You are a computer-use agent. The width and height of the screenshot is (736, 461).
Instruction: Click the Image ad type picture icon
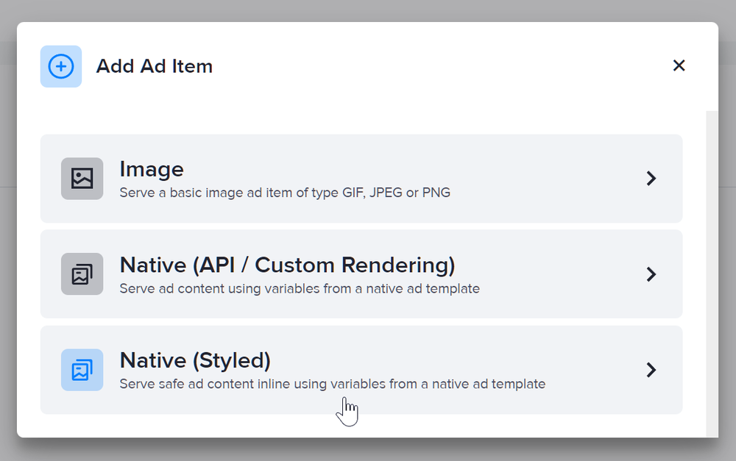(x=82, y=179)
